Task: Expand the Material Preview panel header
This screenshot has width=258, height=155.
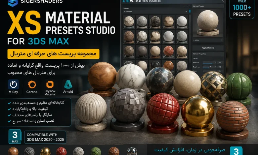Action: 208,6
